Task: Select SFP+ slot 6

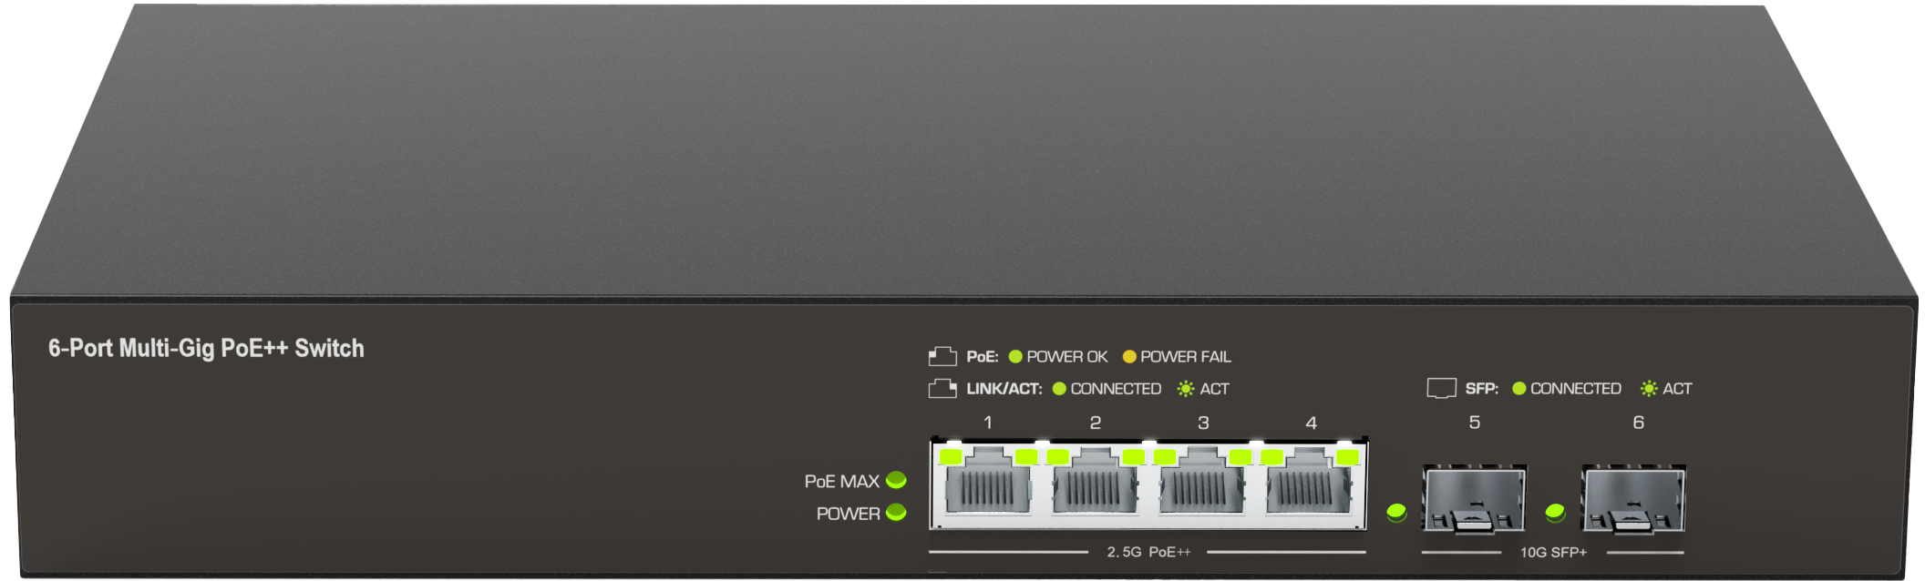Action: tap(1634, 498)
